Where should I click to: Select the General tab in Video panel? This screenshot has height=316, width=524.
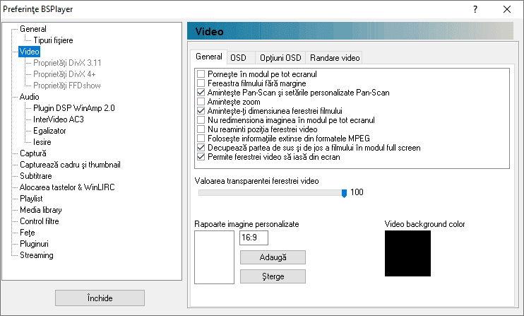point(209,57)
